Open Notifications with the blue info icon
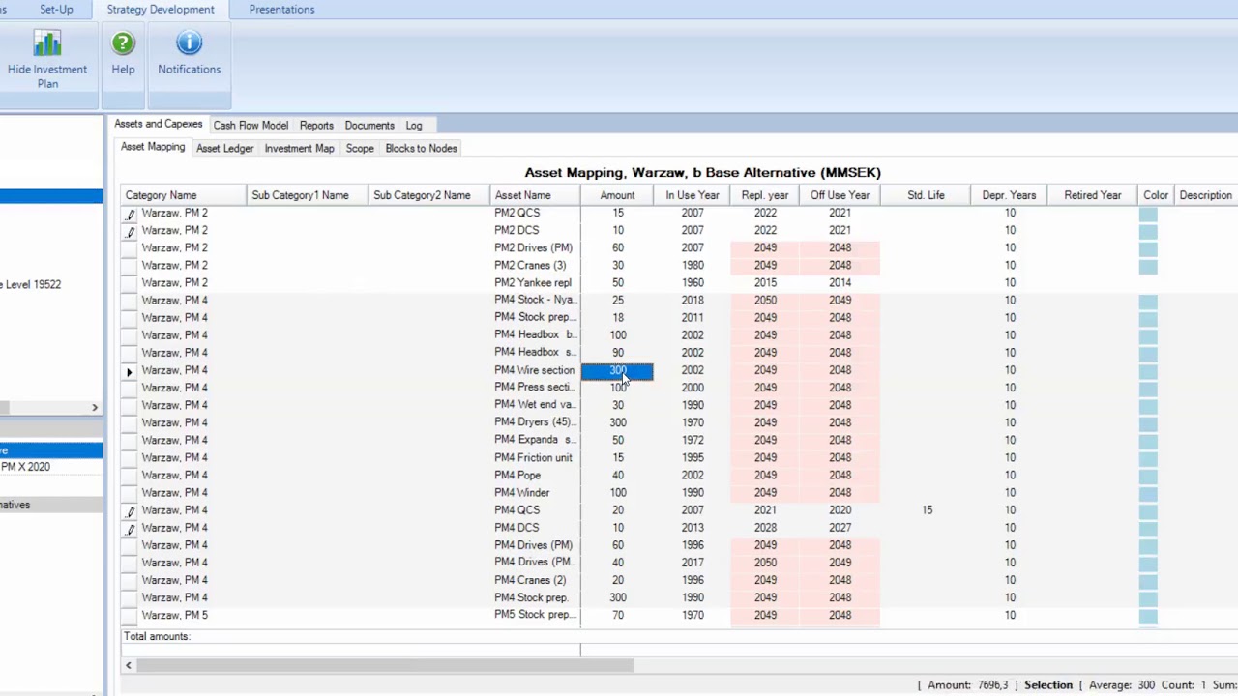 click(189, 43)
